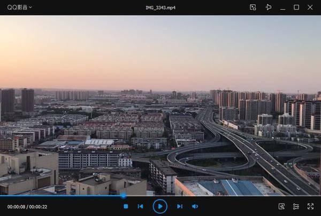Maximize the QQ影音 window
This screenshot has height=216, width=321.
296,7
